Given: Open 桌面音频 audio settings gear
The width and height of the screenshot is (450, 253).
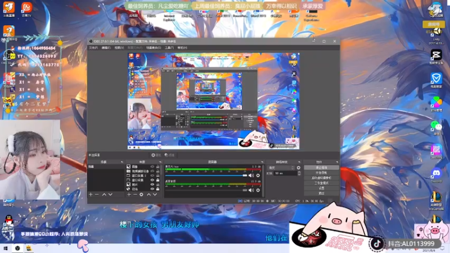Looking at the screenshot, I should [x=258, y=190].
